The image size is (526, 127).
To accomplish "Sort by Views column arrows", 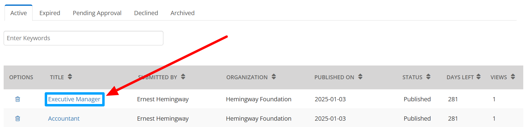I will (513, 77).
